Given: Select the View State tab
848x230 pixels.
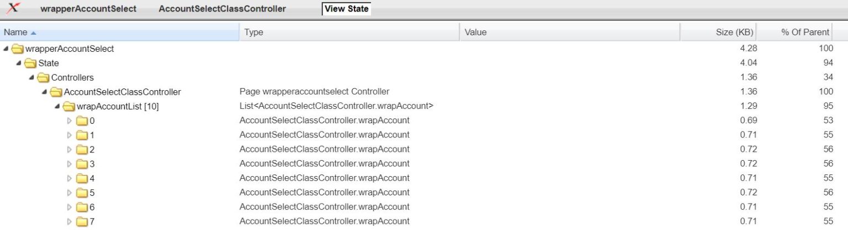Looking at the screenshot, I should click(346, 9).
